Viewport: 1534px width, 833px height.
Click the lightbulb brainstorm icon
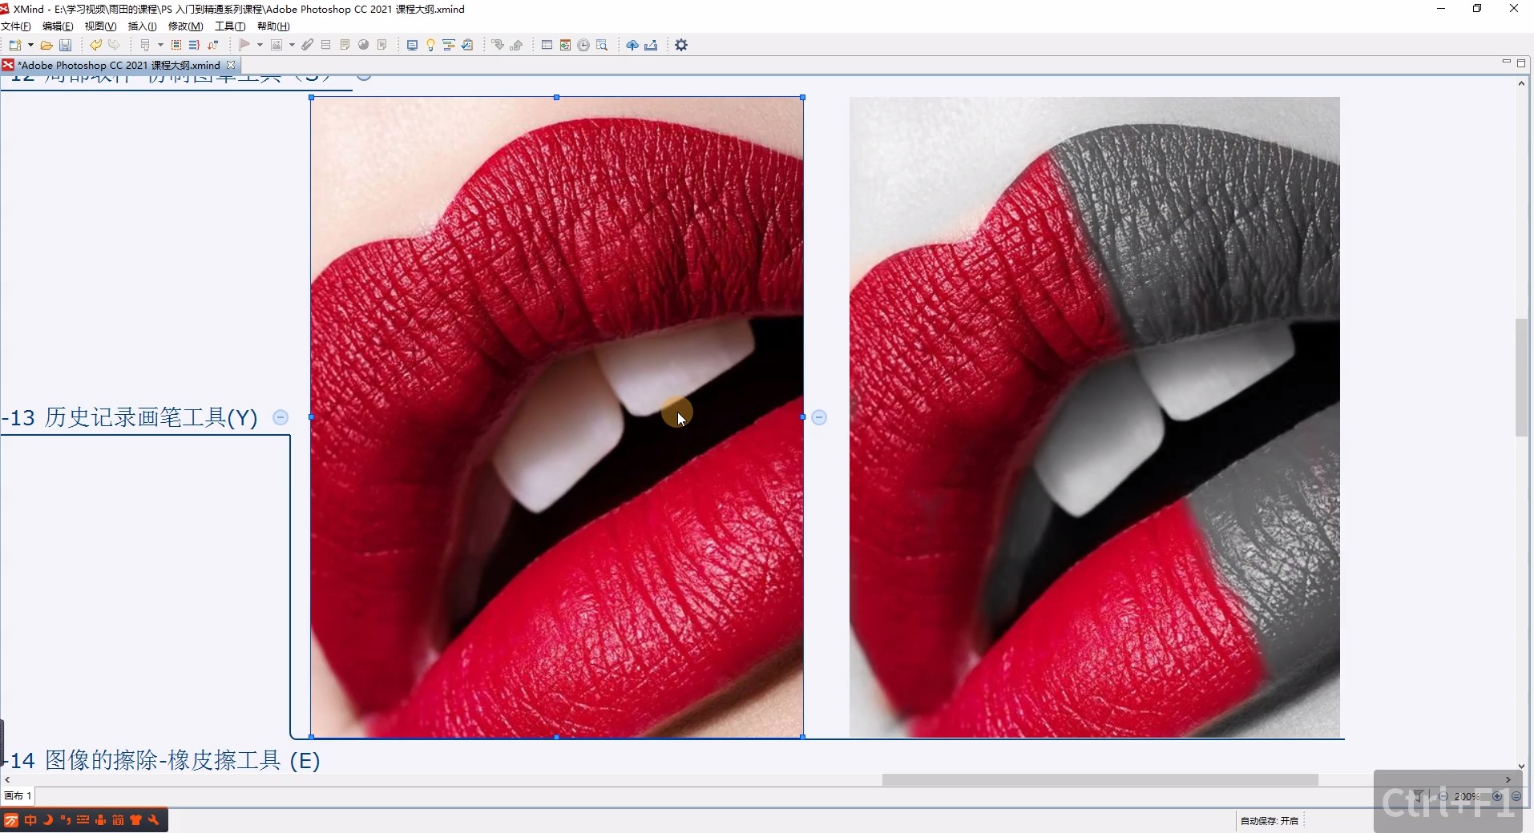click(430, 46)
